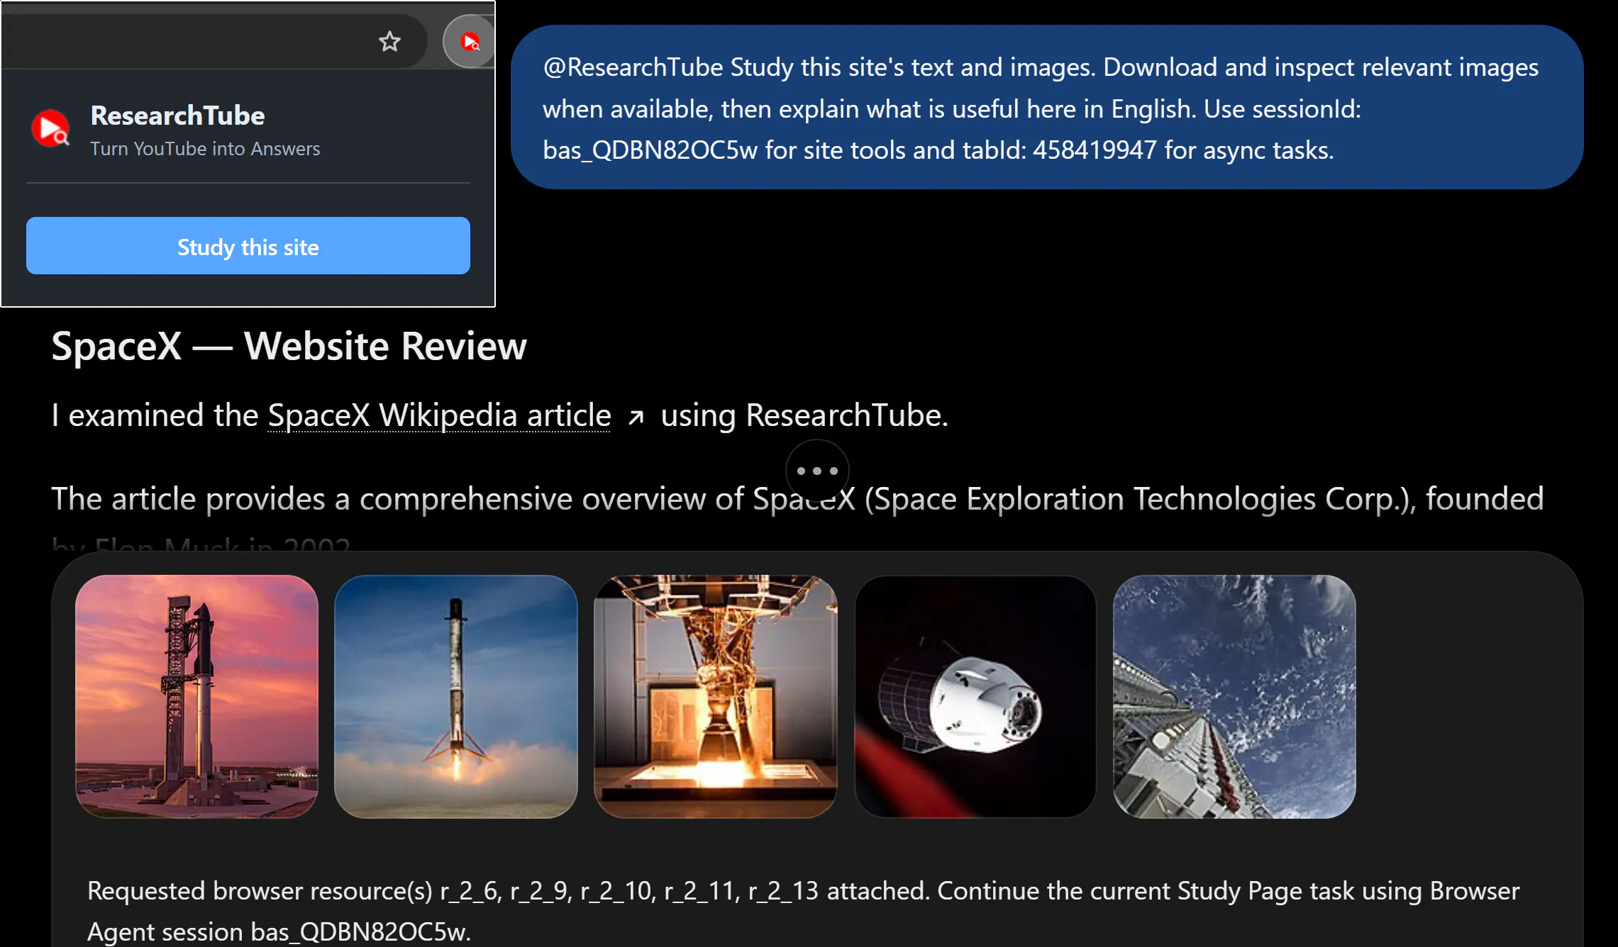Open the SpaceX Wikipedia article link
The height and width of the screenshot is (947, 1618).
pos(439,415)
